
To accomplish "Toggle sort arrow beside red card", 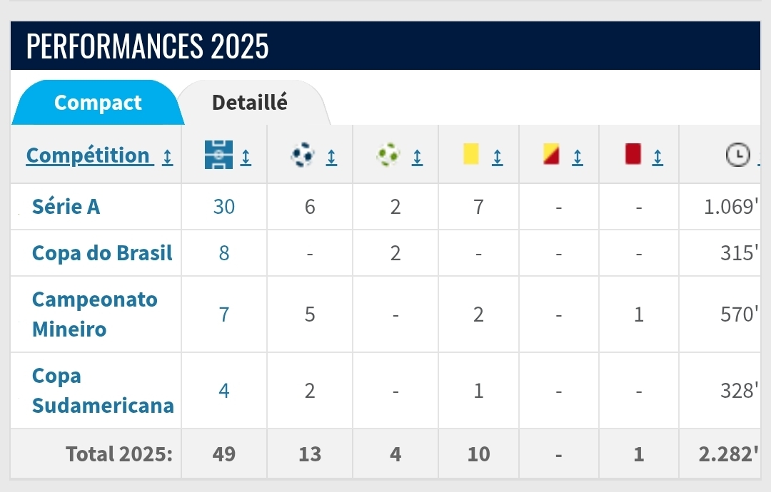I will [x=657, y=157].
